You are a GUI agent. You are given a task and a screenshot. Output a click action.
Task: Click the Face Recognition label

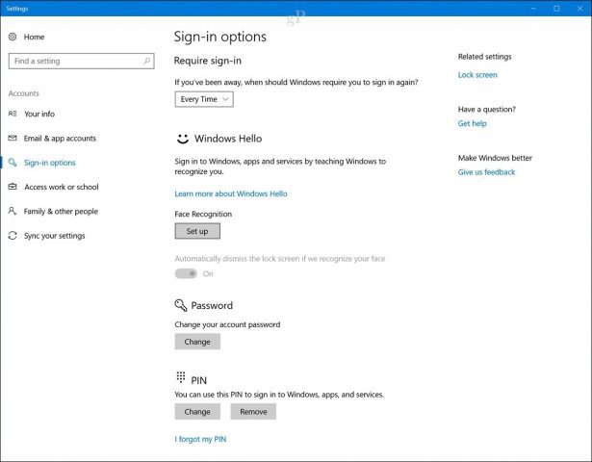203,214
